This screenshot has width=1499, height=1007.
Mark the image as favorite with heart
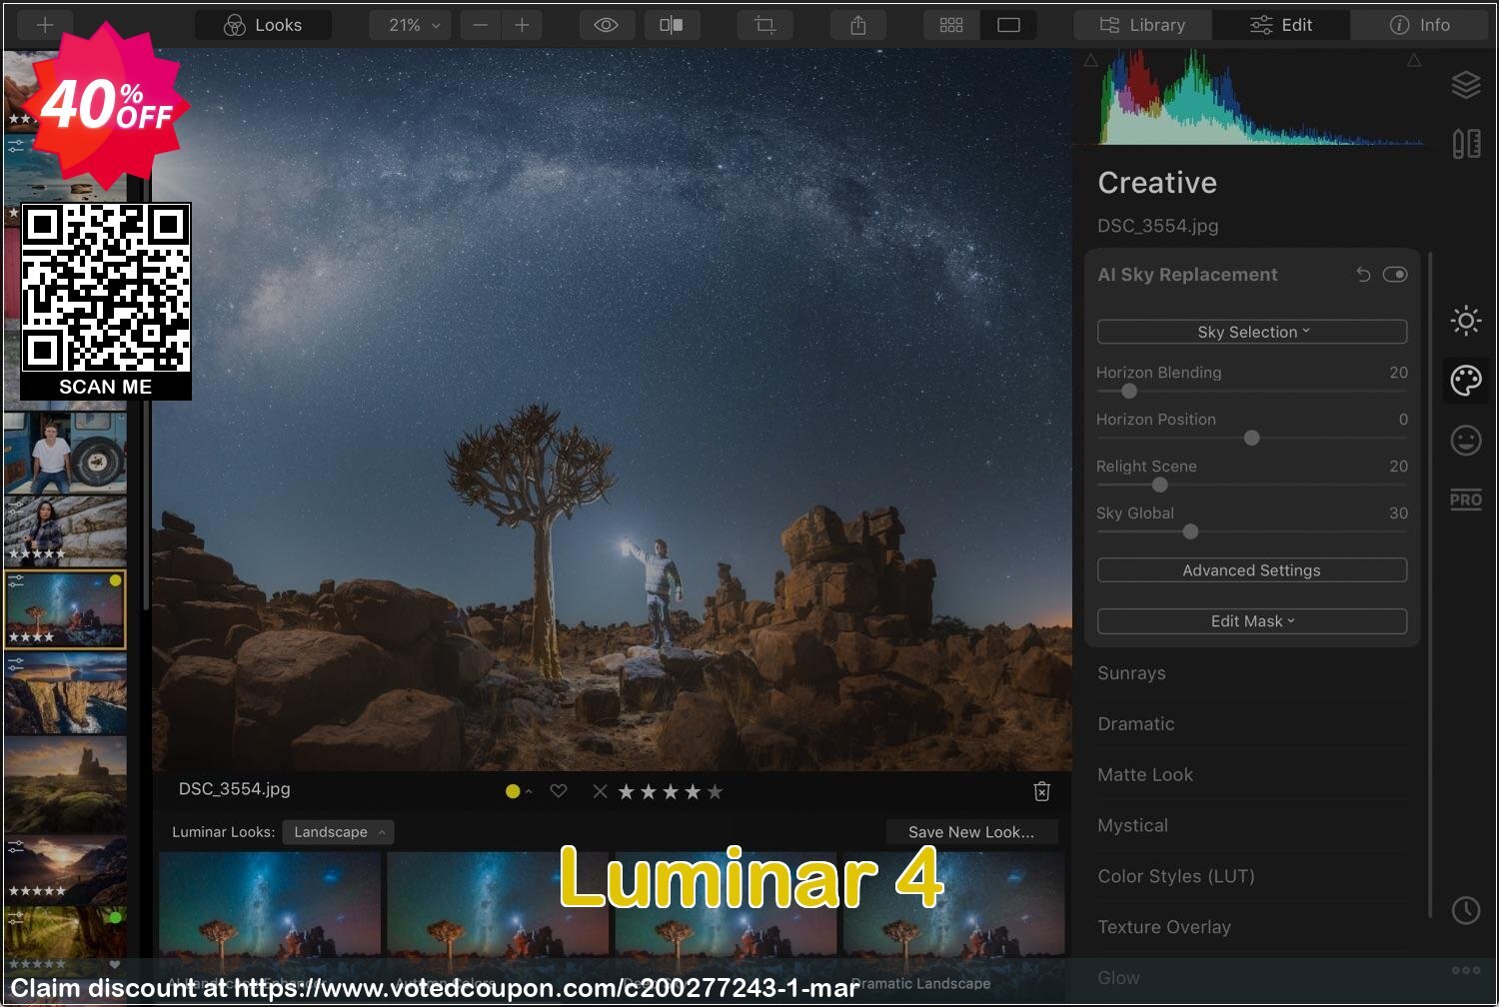pos(559,791)
